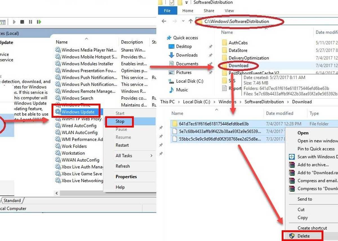This screenshot has height=241, width=338.
Task: Click the Back arrow in Explorer
Action: pyautogui.click(x=164, y=21)
